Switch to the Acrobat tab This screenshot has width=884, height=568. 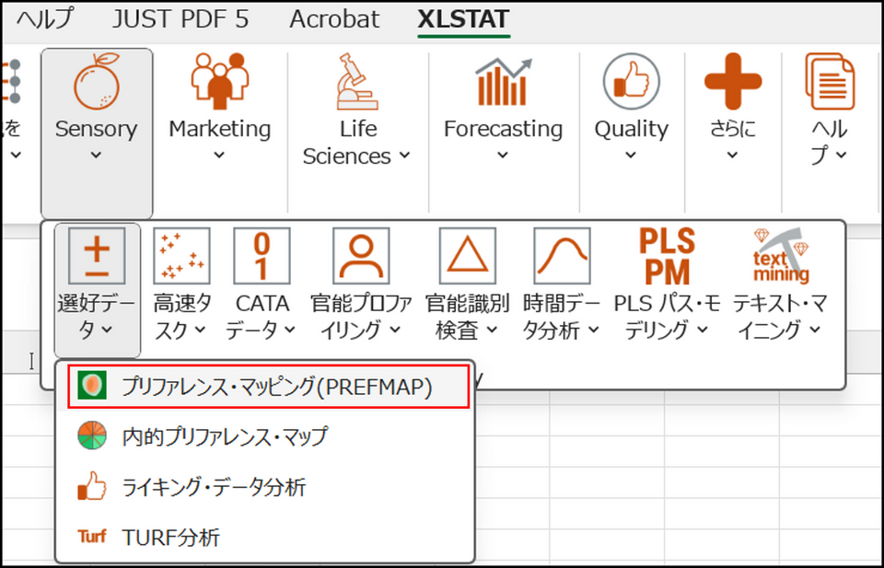pyautogui.click(x=334, y=19)
